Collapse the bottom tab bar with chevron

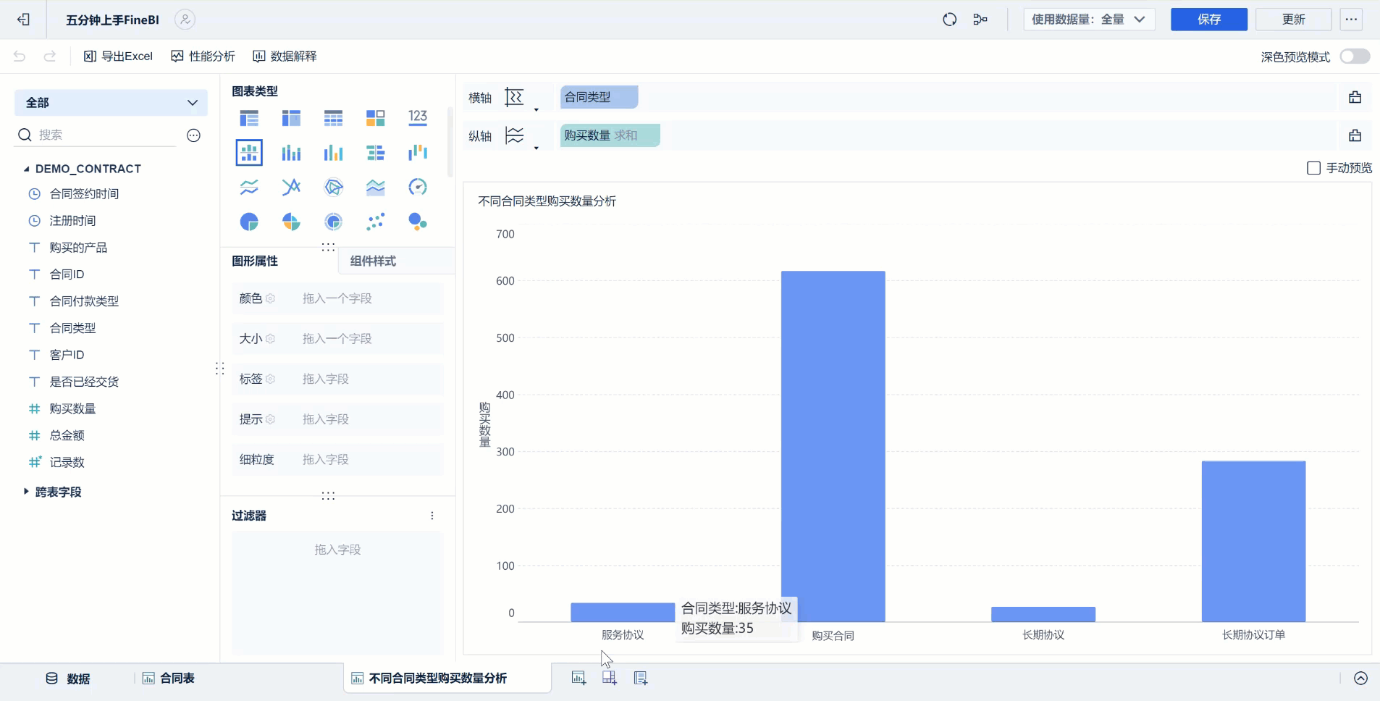pyautogui.click(x=1361, y=679)
